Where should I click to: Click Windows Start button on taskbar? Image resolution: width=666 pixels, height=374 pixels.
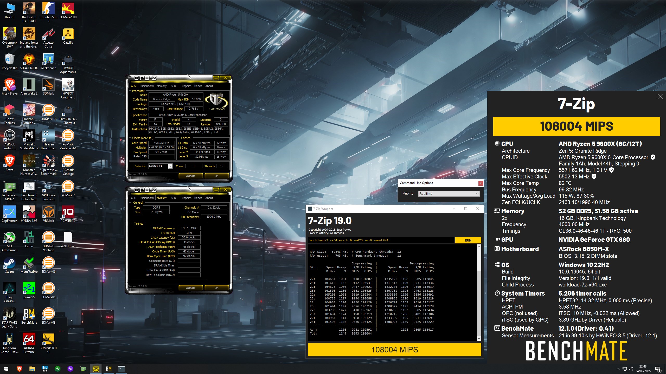[6, 369]
